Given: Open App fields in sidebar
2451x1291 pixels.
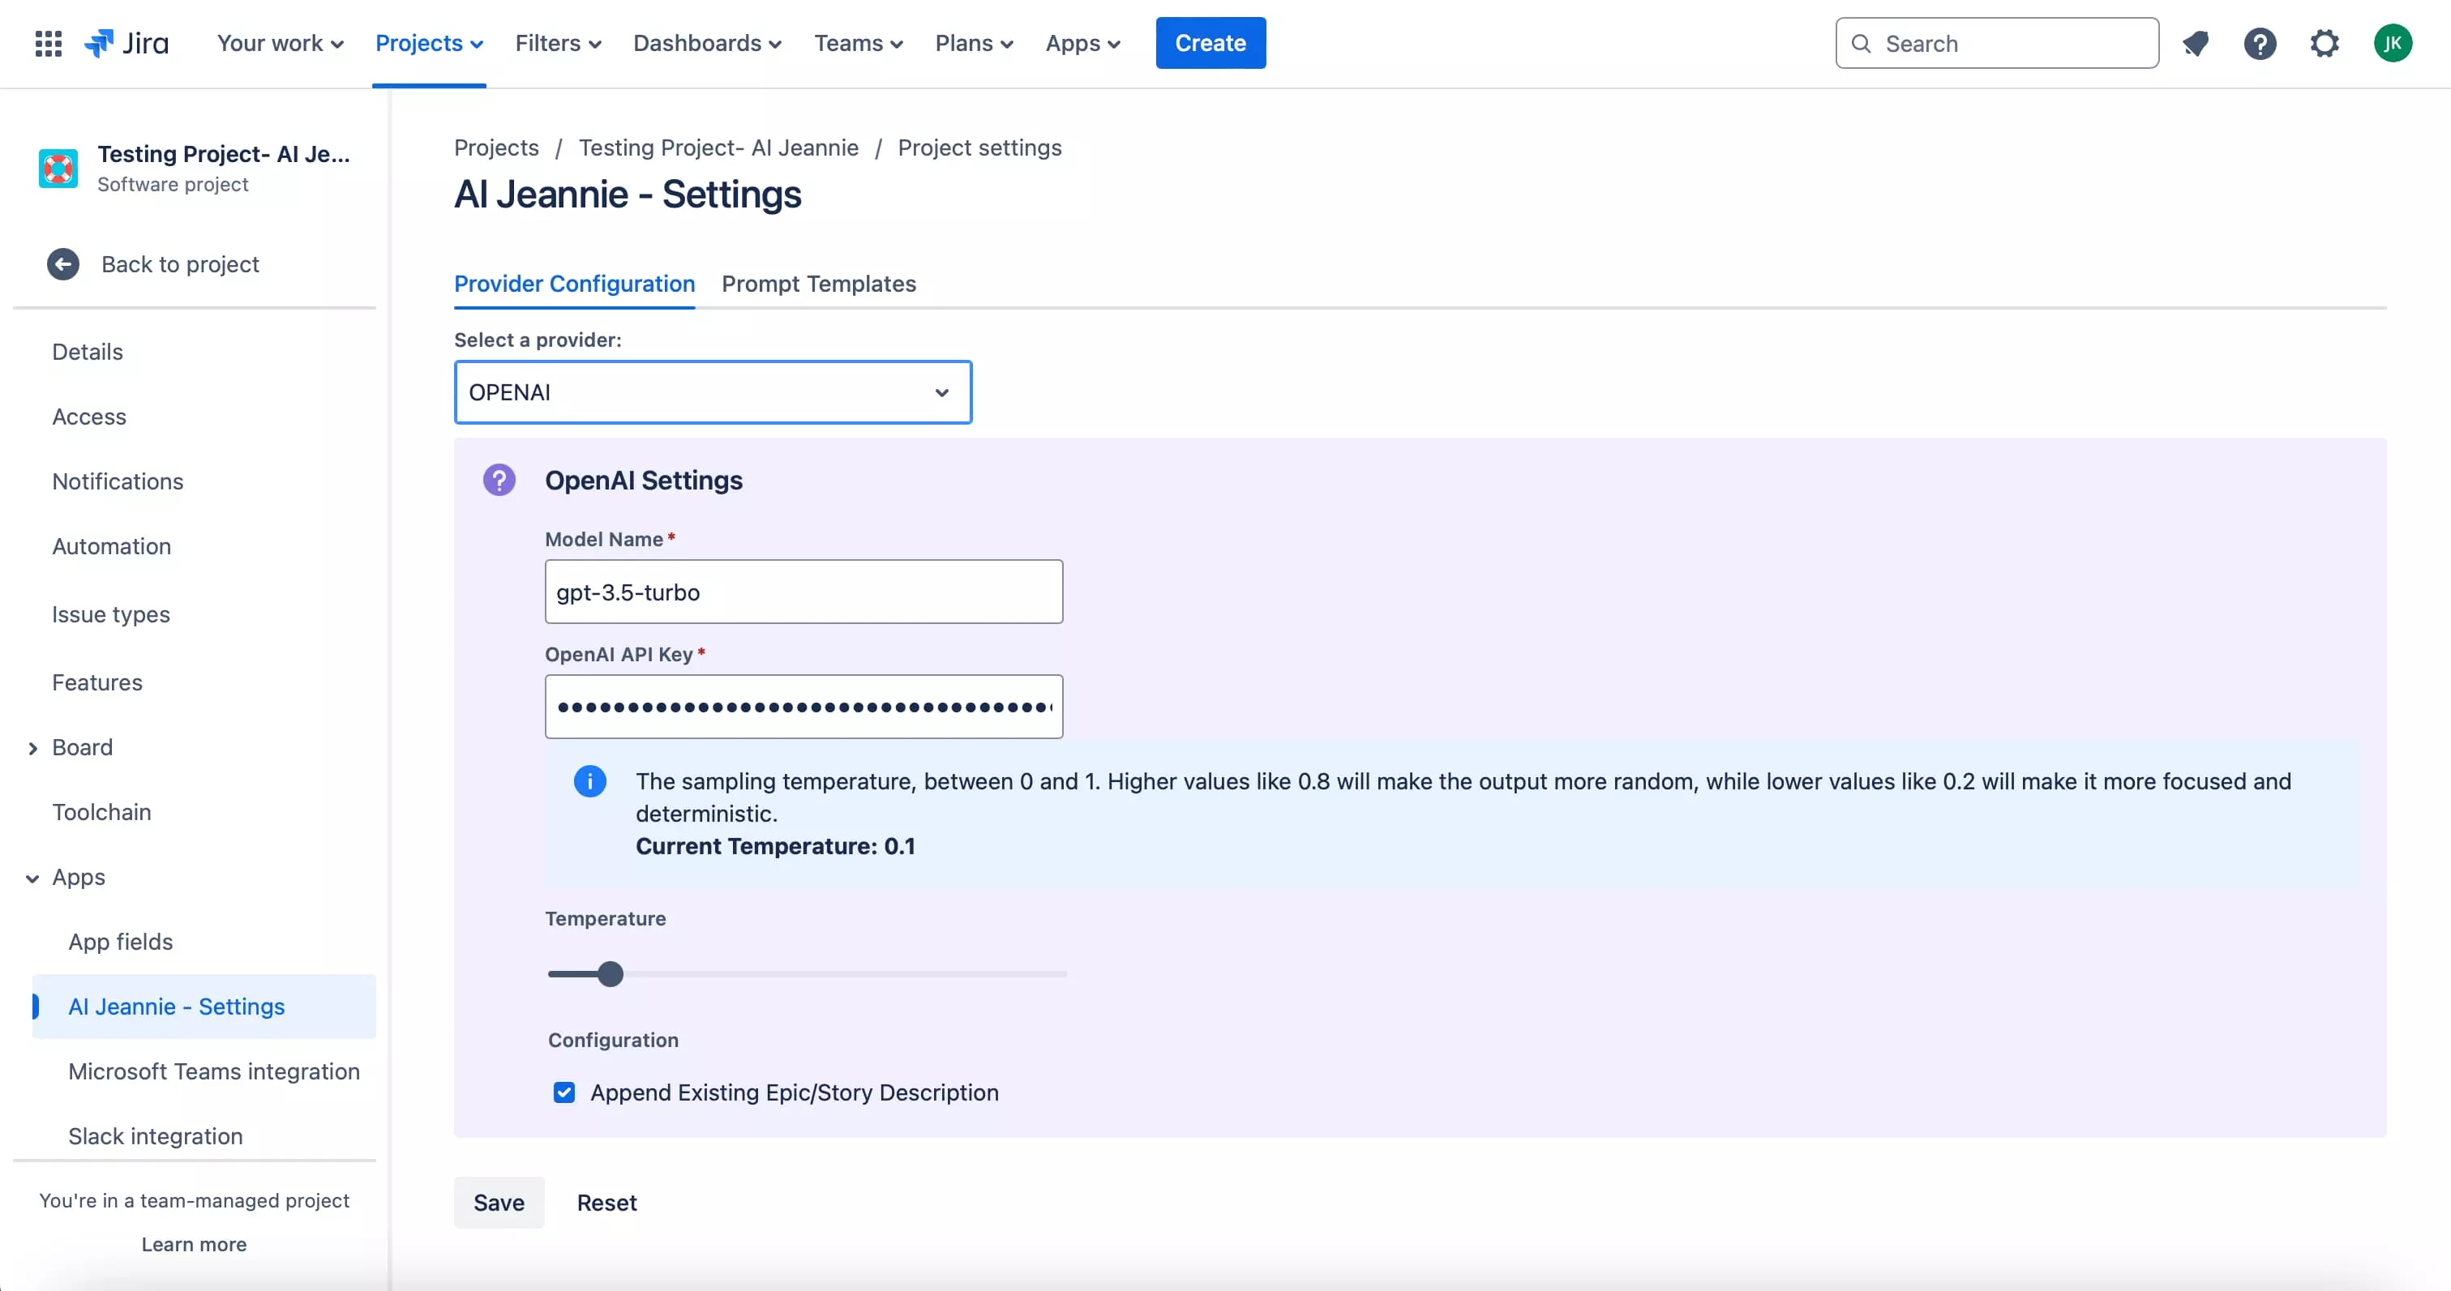Looking at the screenshot, I should tap(120, 942).
